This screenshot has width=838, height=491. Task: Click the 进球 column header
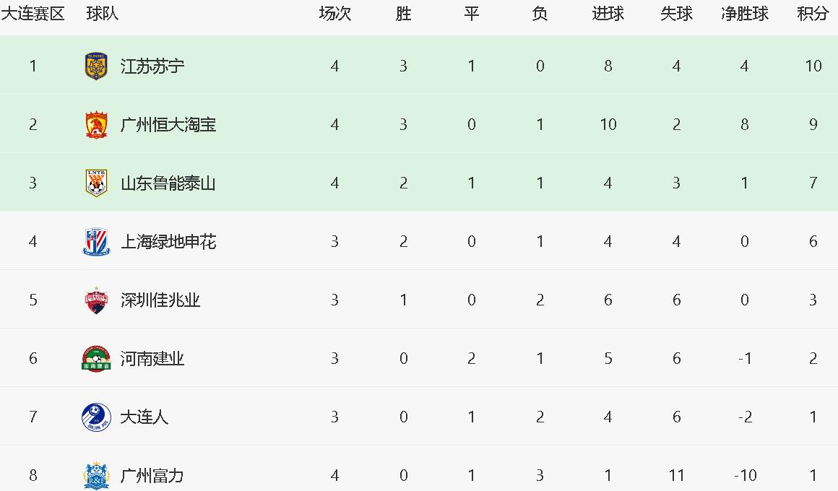click(x=608, y=14)
